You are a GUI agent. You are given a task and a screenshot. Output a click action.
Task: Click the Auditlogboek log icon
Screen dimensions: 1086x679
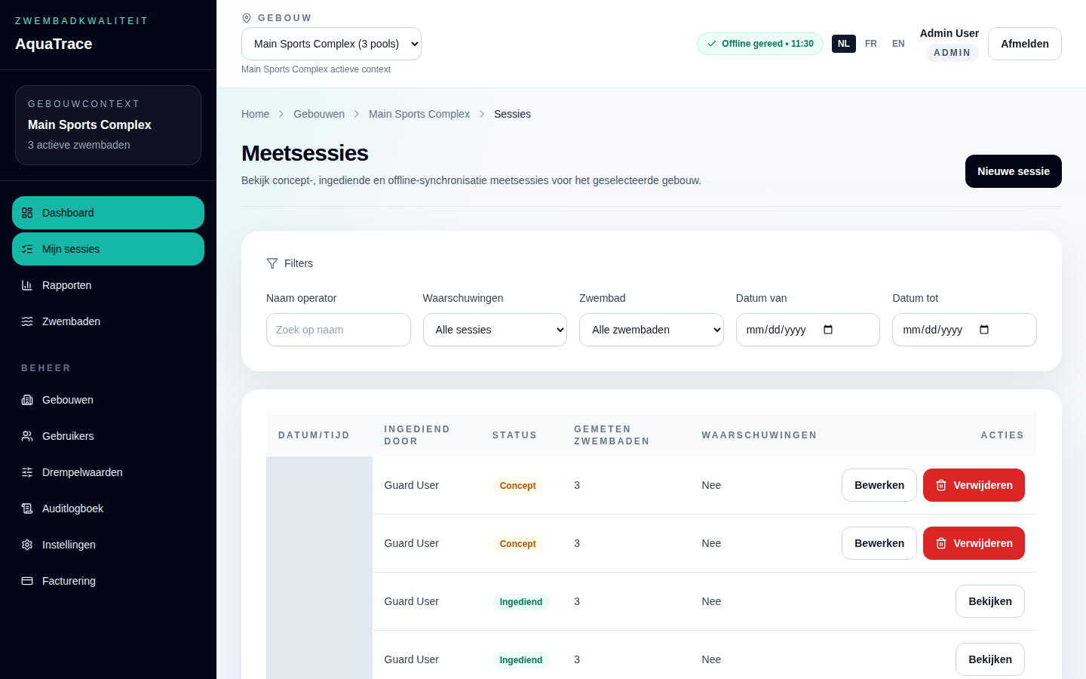pyautogui.click(x=27, y=508)
